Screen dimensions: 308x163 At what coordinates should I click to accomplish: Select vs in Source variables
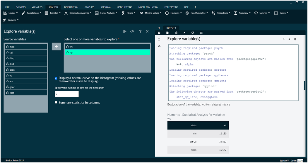(x=26, y=75)
